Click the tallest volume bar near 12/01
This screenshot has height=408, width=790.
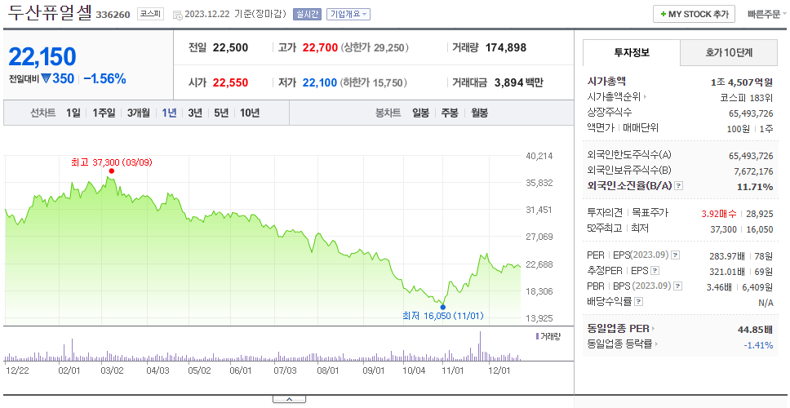480,346
